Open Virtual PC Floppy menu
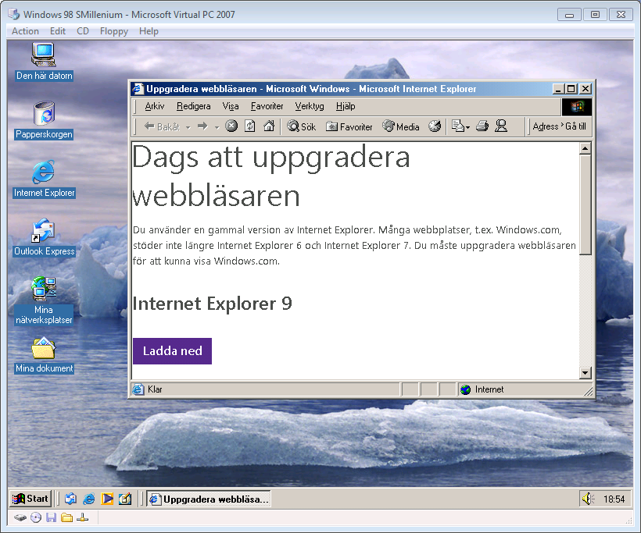This screenshot has width=641, height=533. pyautogui.click(x=114, y=31)
